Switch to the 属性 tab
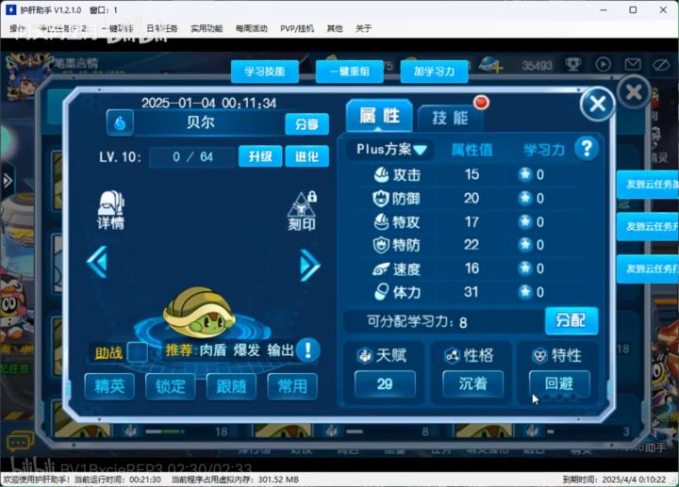Image resolution: width=679 pixels, height=487 pixels. point(380,116)
